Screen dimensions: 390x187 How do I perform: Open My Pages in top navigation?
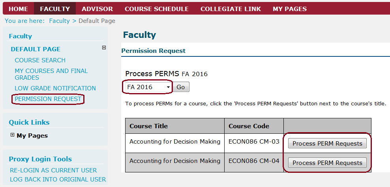pos(289,9)
